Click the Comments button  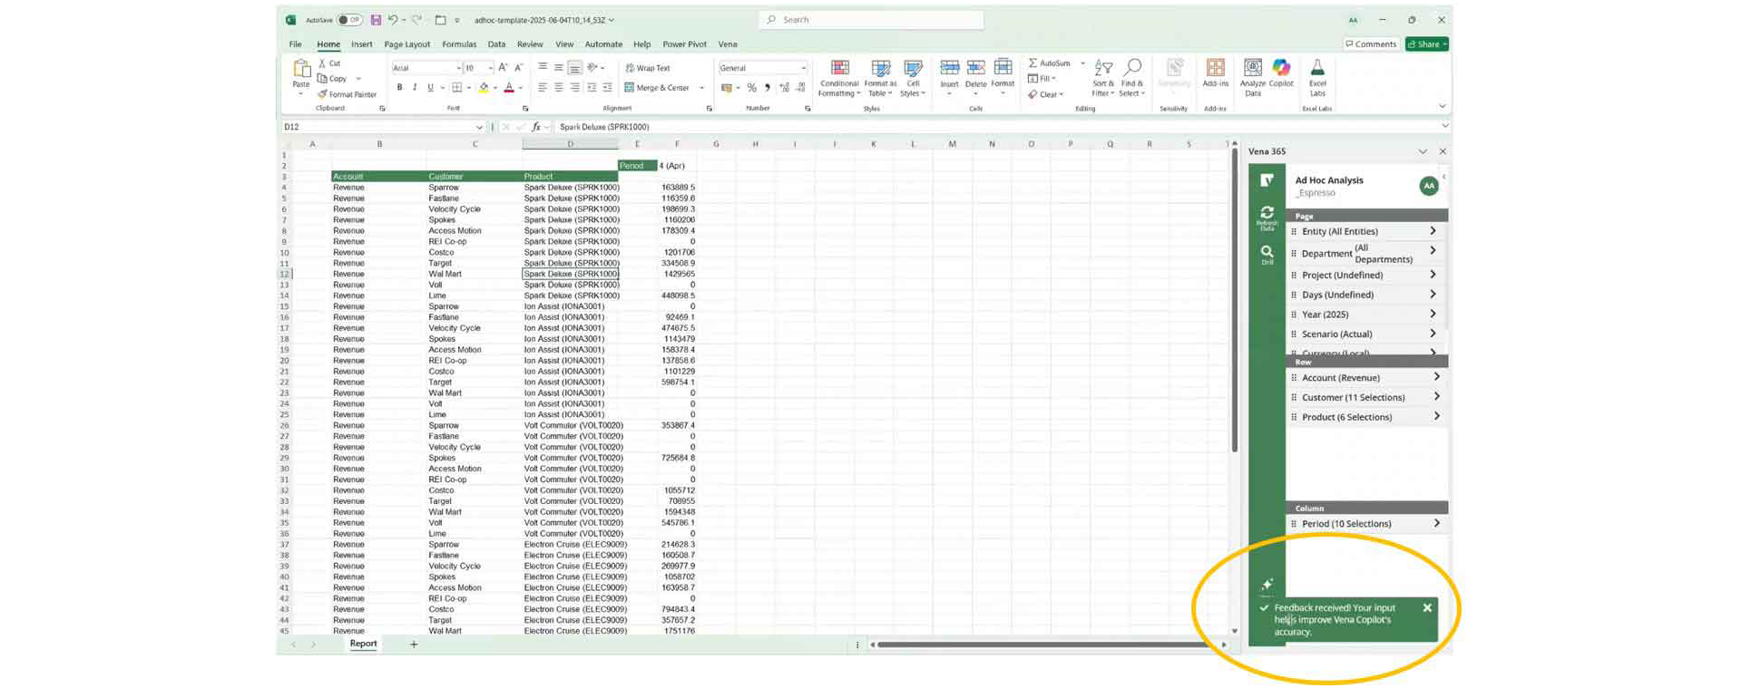pos(1370,44)
